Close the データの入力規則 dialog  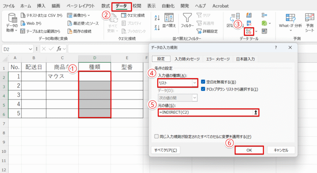pos(290,47)
